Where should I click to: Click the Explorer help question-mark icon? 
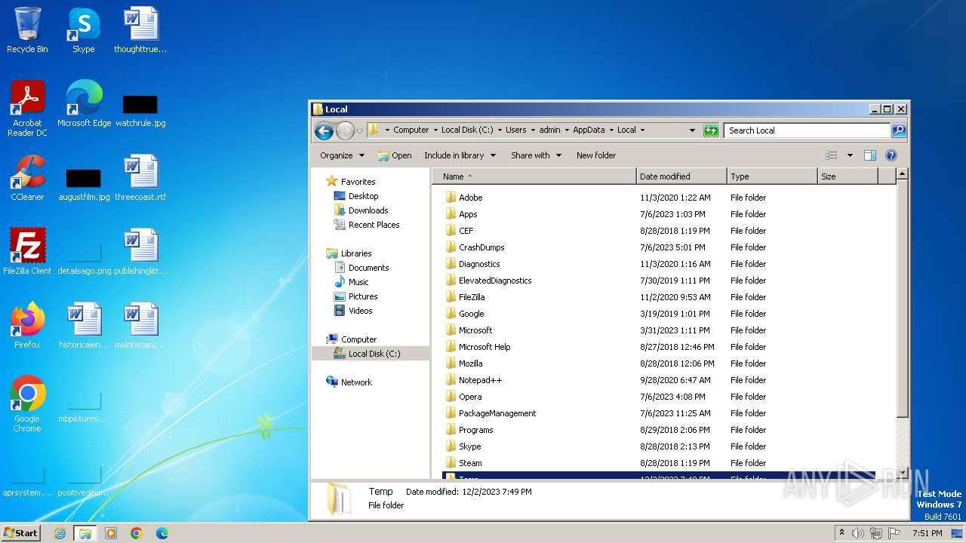click(x=891, y=155)
